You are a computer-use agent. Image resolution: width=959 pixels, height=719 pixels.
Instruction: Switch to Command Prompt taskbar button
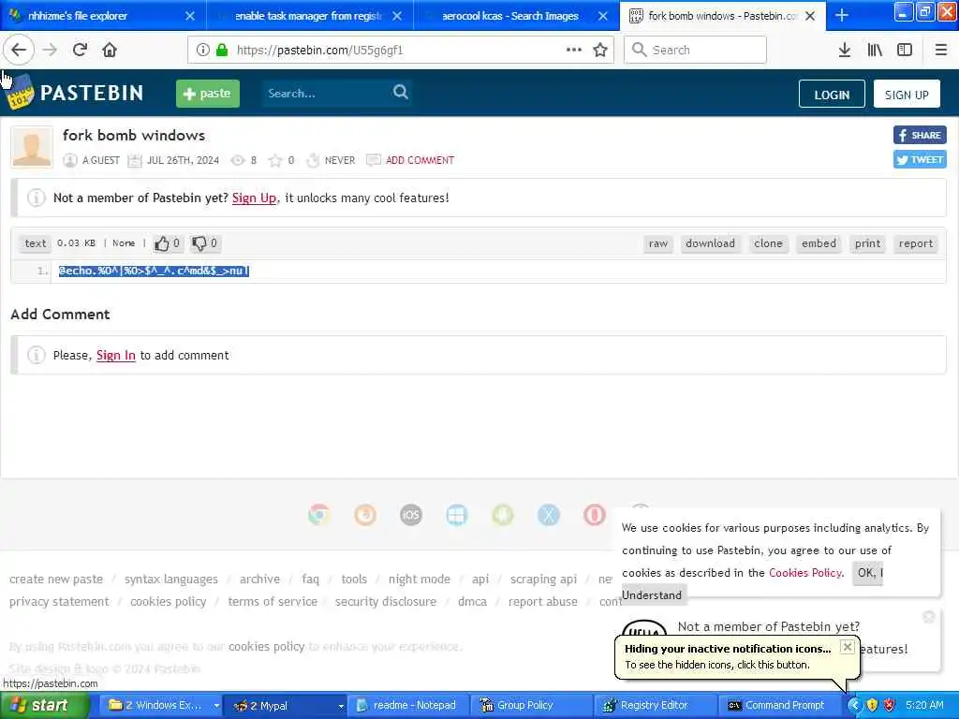tap(778, 706)
